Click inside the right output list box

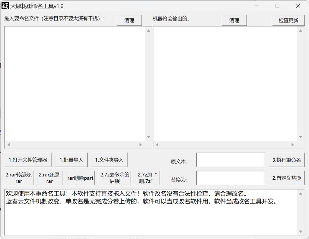click(225, 84)
